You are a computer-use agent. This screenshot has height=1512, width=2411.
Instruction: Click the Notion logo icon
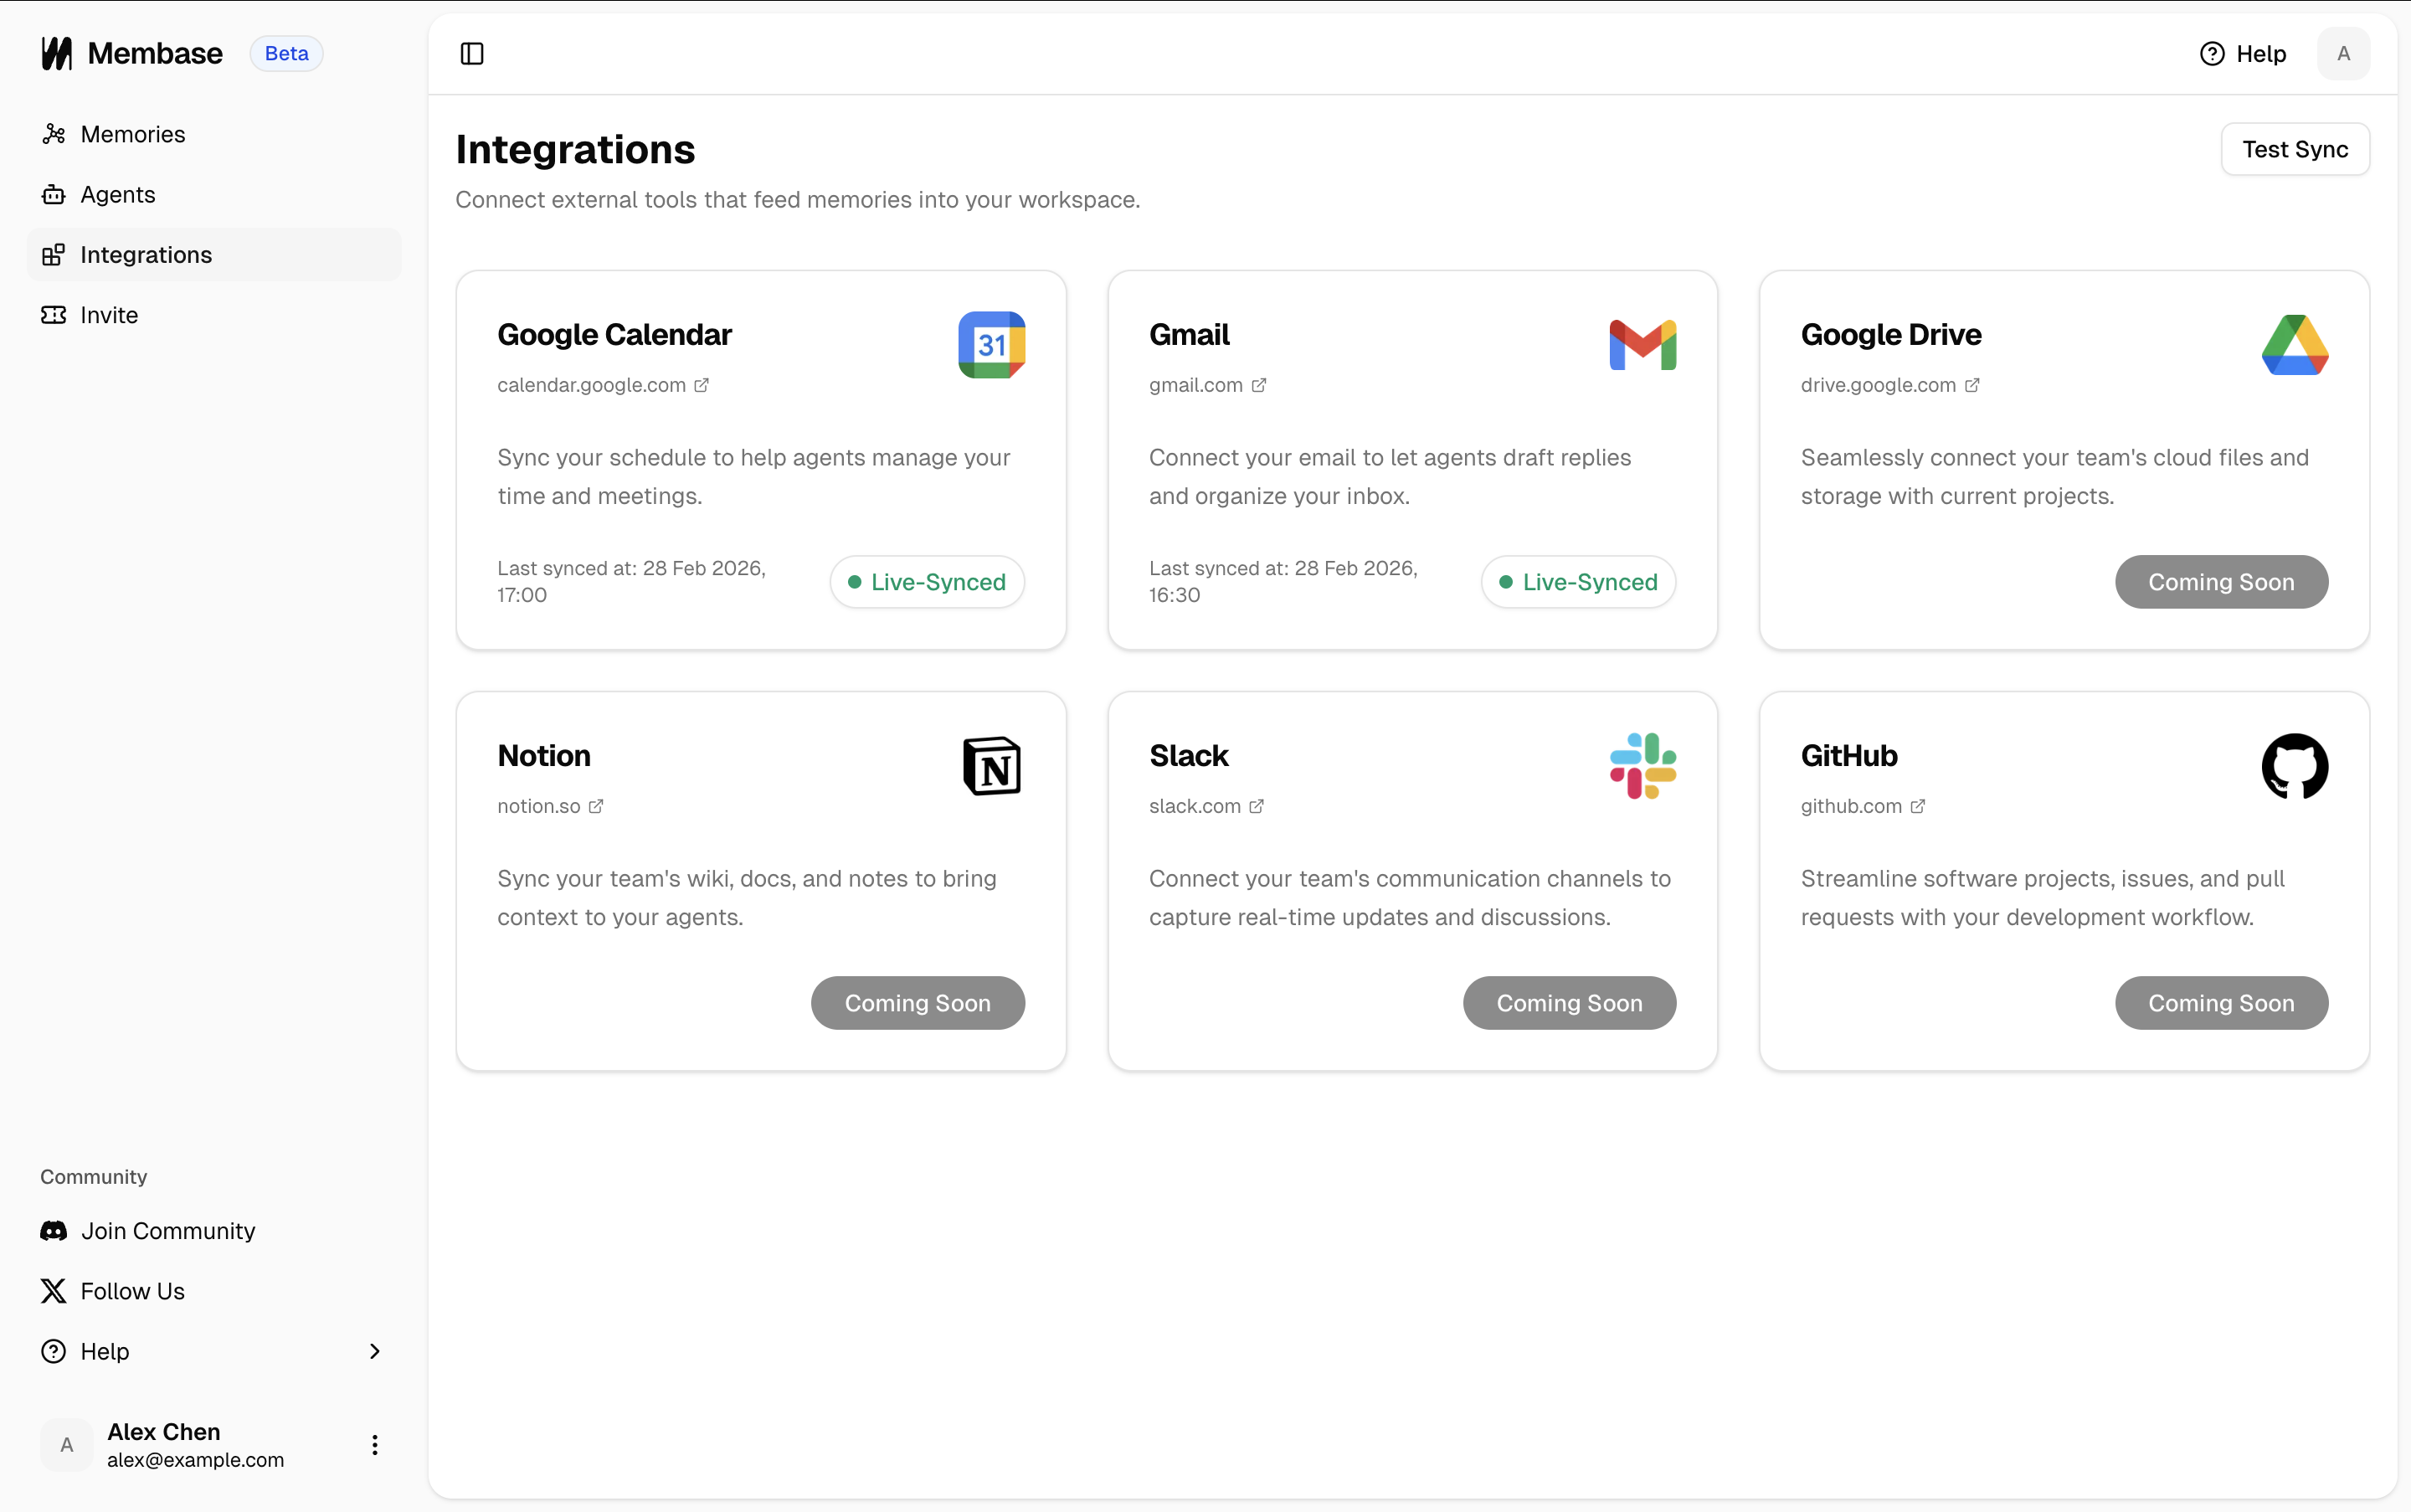(x=991, y=766)
